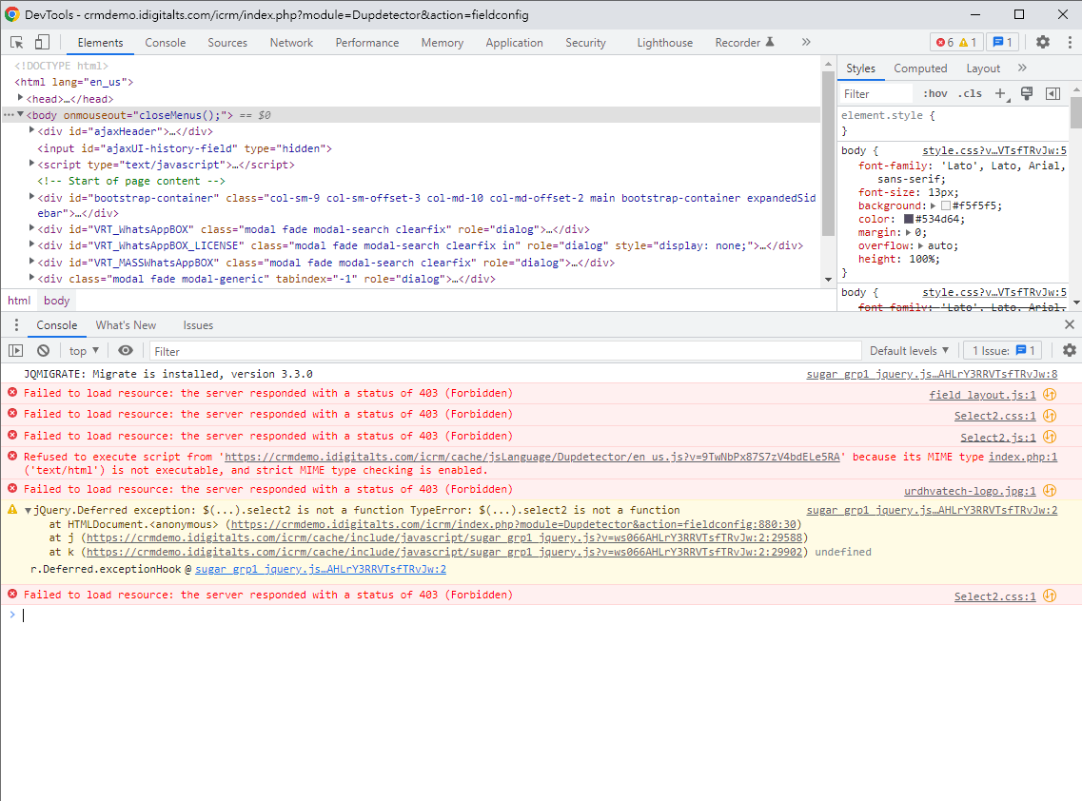Expand the ajaxHeader div node
The width and height of the screenshot is (1082, 801).
click(x=31, y=130)
